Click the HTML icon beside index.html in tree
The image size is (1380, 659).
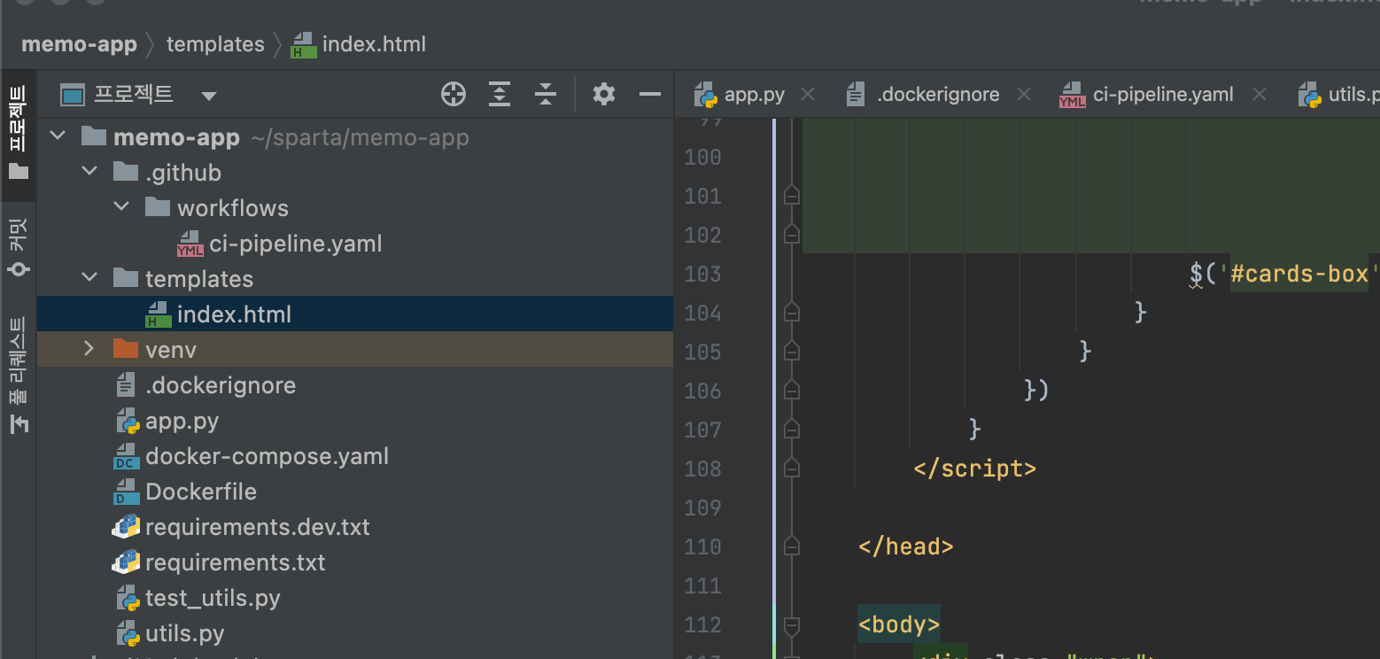pyautogui.click(x=159, y=314)
